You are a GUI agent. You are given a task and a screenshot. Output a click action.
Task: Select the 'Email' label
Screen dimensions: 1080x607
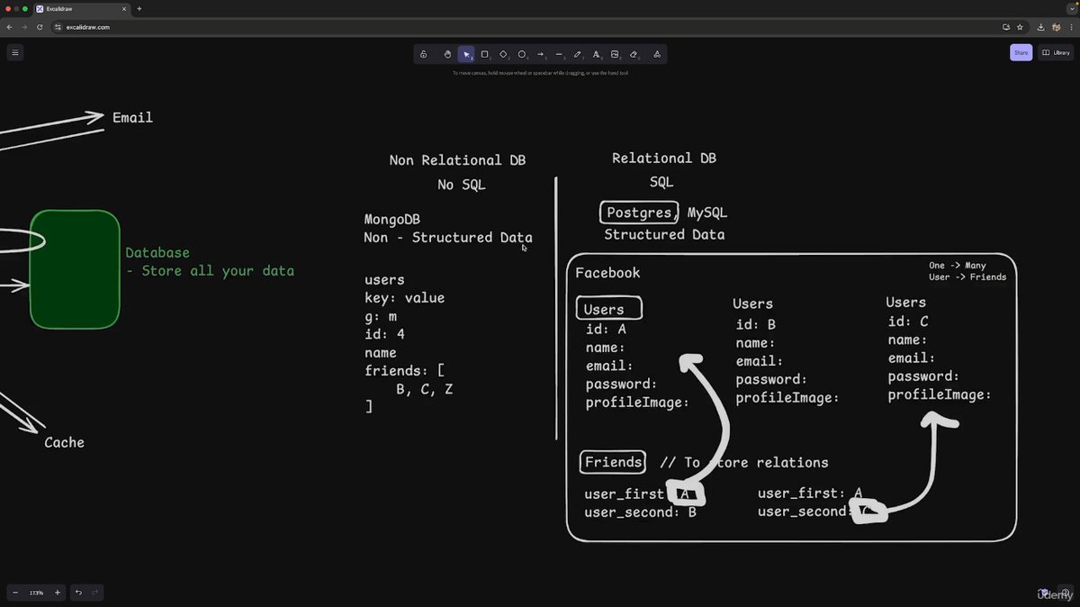(x=132, y=117)
